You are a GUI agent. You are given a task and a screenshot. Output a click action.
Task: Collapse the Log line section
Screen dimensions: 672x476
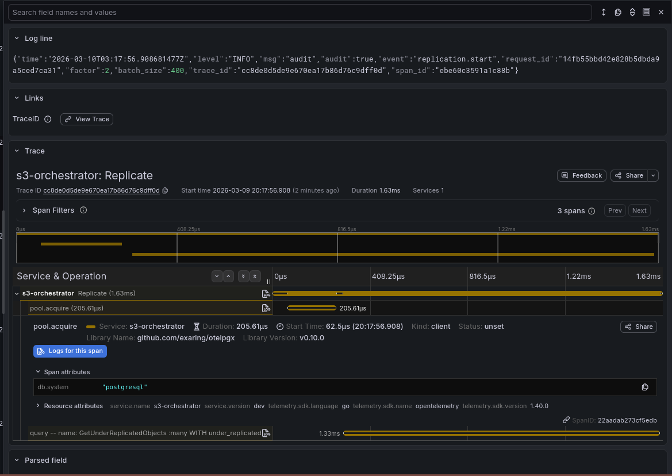click(17, 38)
